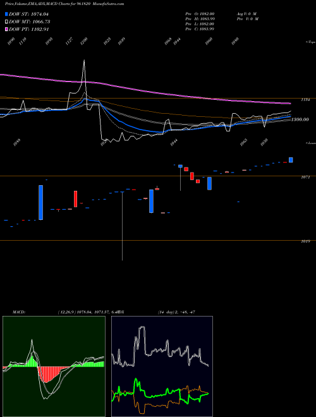Click the tall red candlestick in the candle chart
The image size is (316, 417).
coord(76,199)
